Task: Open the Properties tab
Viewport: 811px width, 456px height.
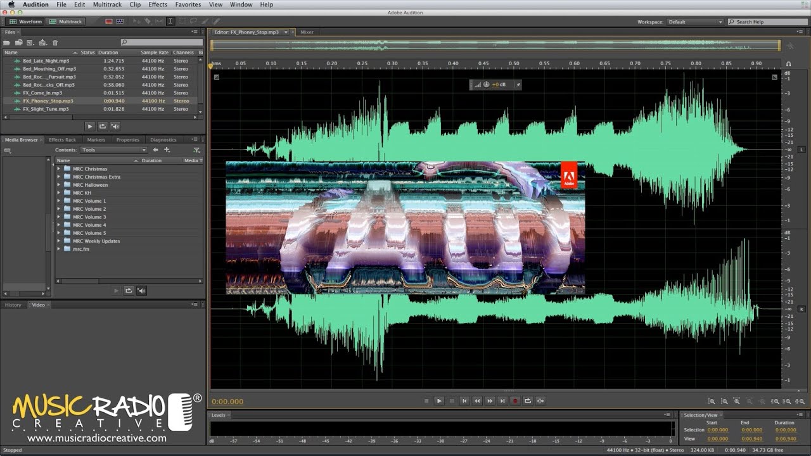Action: point(127,140)
